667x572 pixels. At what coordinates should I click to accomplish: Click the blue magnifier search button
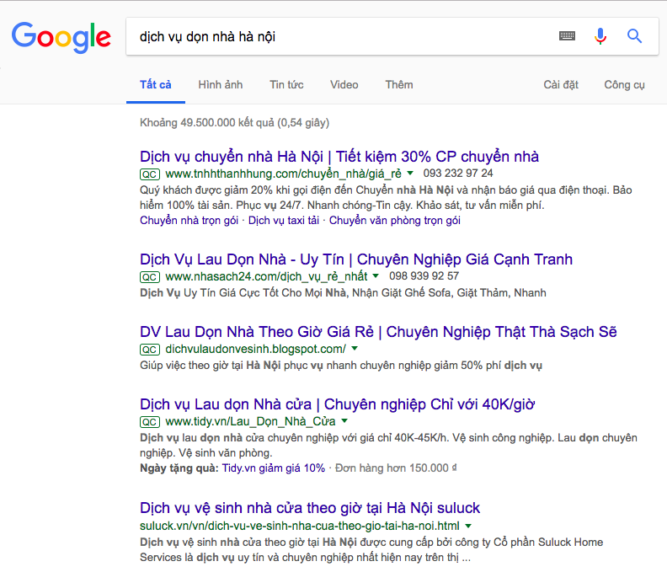(634, 36)
